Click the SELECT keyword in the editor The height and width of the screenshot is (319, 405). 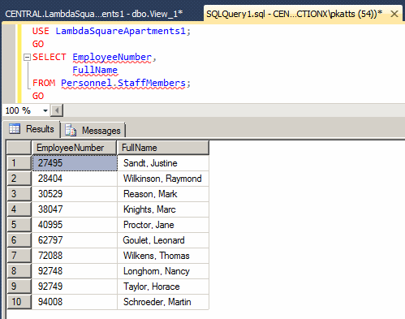pos(50,57)
